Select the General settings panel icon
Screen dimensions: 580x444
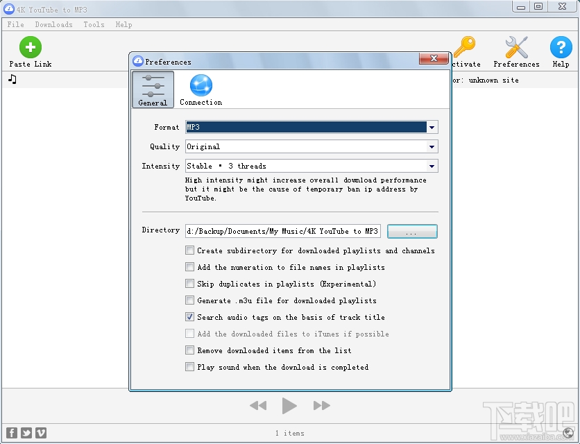point(153,89)
